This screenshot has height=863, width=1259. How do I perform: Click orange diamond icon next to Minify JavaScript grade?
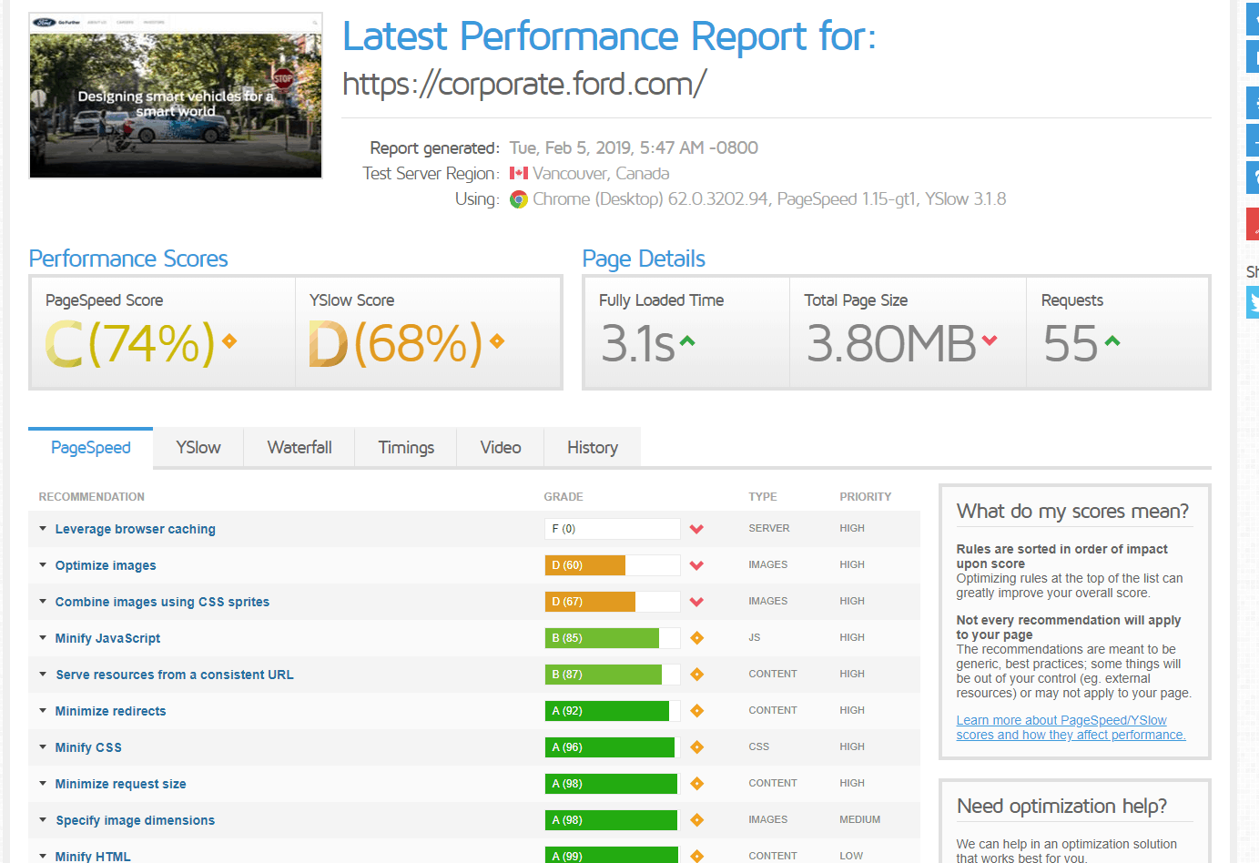pos(696,638)
